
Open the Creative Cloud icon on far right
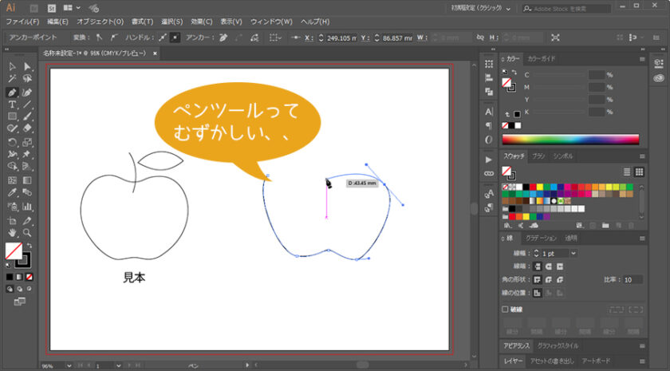[x=659, y=78]
